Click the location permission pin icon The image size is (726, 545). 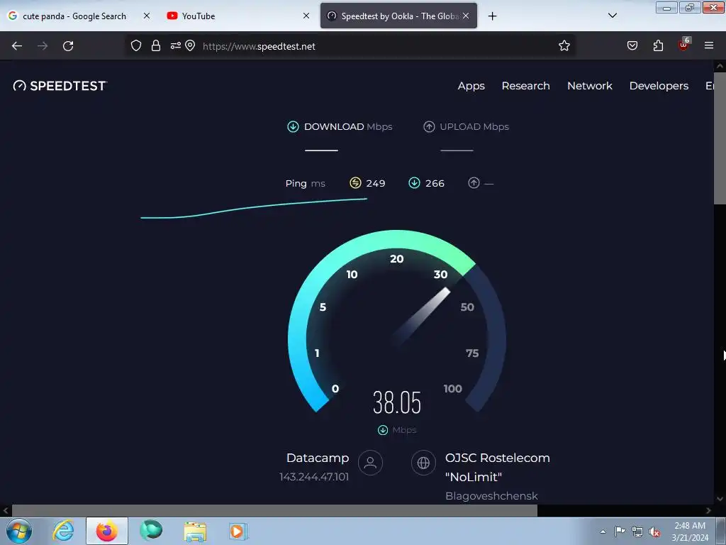point(190,46)
